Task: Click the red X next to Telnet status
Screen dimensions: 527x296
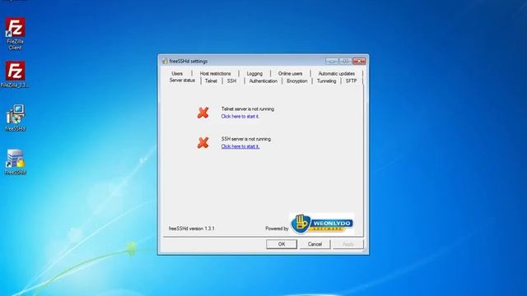Action: click(203, 113)
